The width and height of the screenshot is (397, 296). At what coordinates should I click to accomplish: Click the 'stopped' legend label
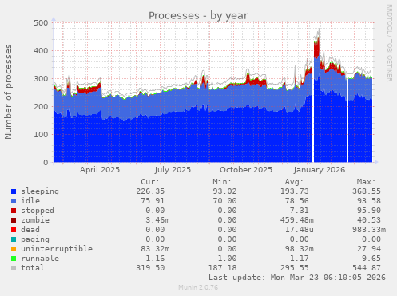38,211
